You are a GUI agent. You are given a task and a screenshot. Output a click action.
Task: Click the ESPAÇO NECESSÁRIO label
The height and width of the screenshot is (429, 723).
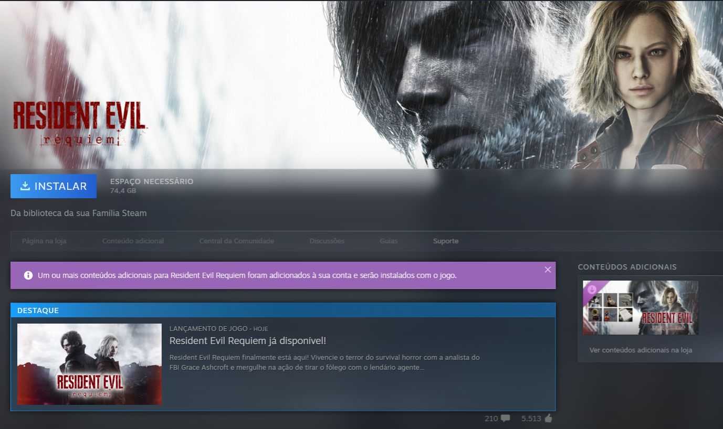tap(152, 181)
